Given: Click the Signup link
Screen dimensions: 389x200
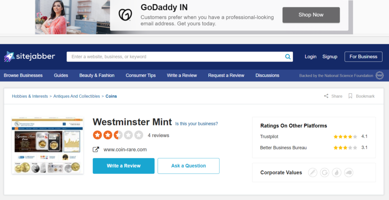Looking at the screenshot, I should coord(330,57).
